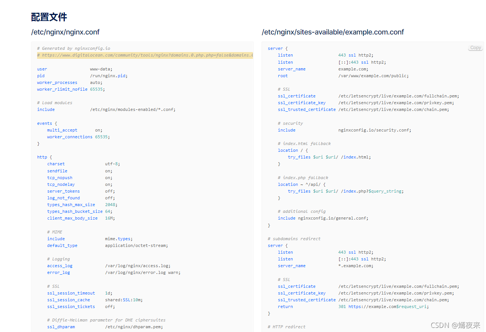Select the 'ssl_session_timeout' directive
This screenshot has width=486, height=332.
point(71,293)
